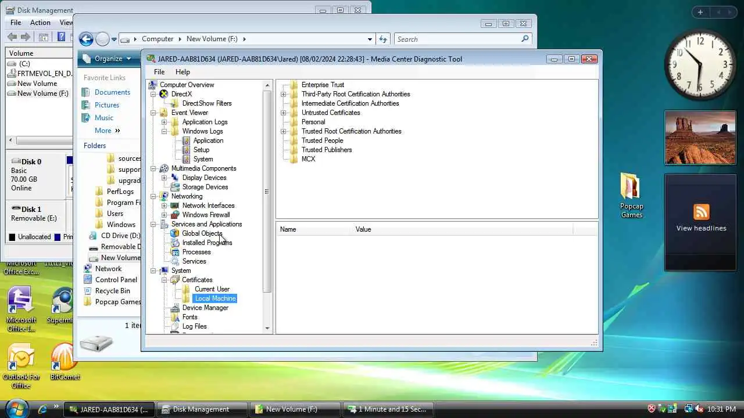Click tree pane vertical scrollbar thumb
This screenshot has height=418, width=744.
coord(267,192)
